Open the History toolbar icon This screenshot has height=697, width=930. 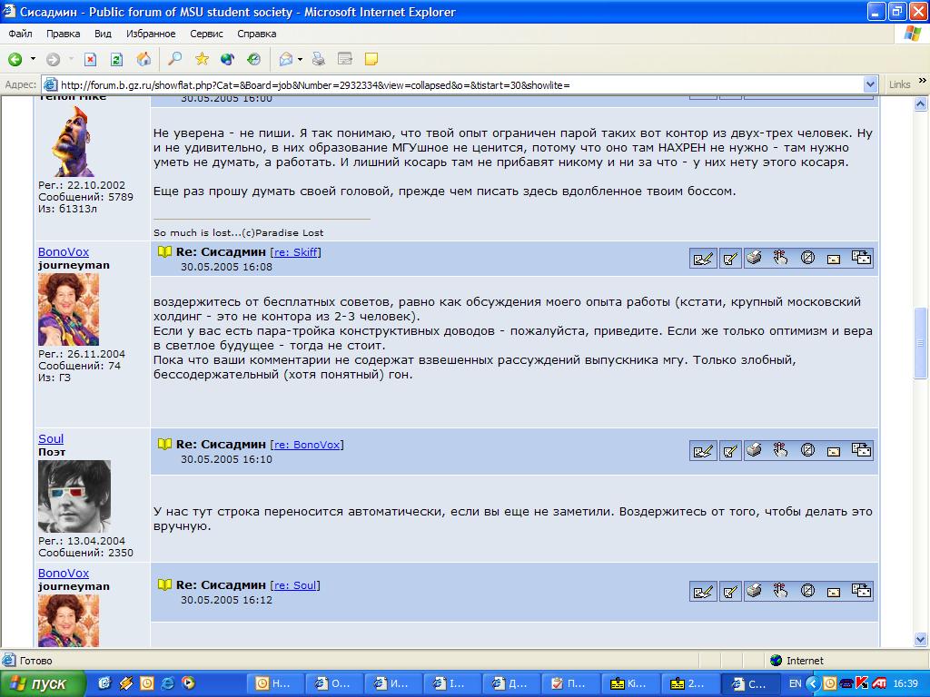tap(254, 59)
